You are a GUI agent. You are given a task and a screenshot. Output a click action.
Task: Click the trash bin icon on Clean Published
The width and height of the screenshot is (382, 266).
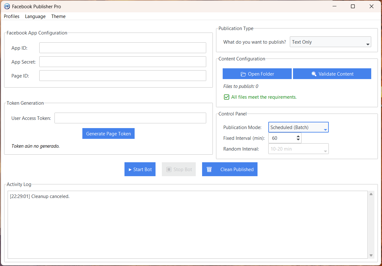[209, 170]
